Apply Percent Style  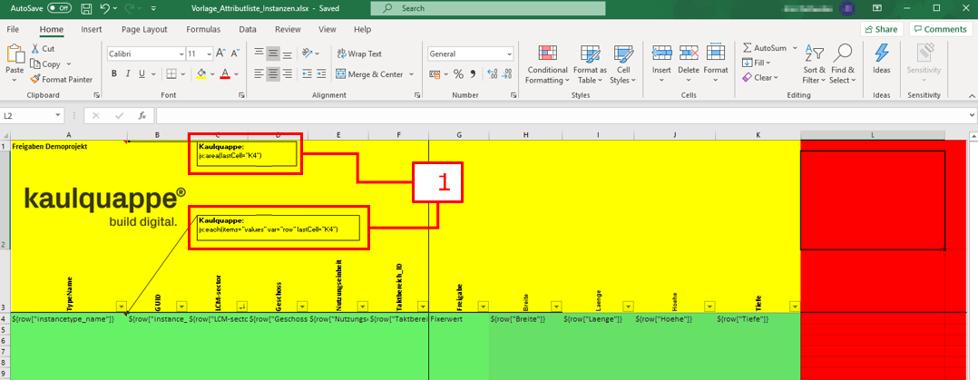click(x=458, y=74)
